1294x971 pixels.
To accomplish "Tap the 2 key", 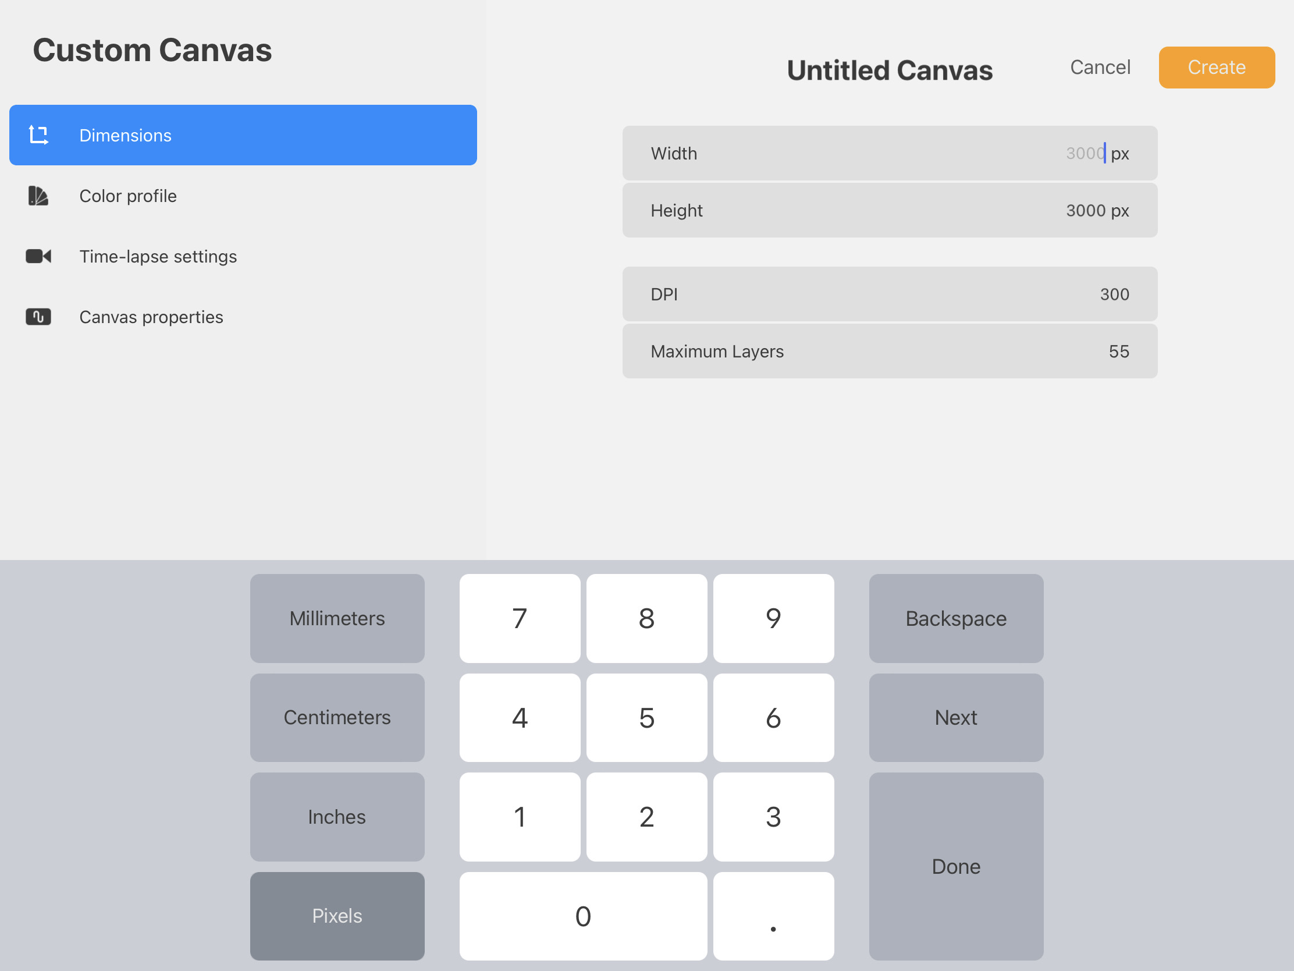I will [x=646, y=817].
